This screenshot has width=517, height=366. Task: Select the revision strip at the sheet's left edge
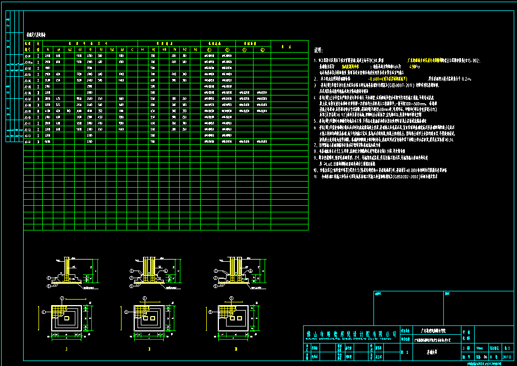[14, 76]
